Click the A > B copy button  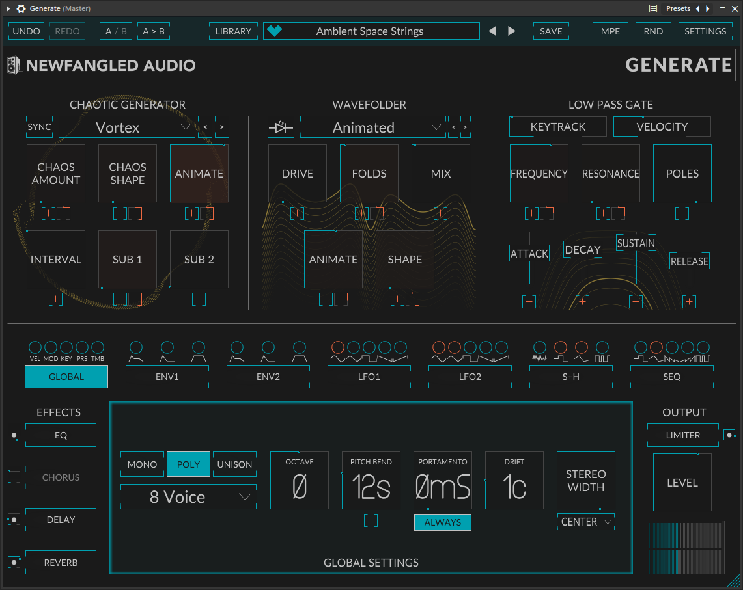(154, 31)
